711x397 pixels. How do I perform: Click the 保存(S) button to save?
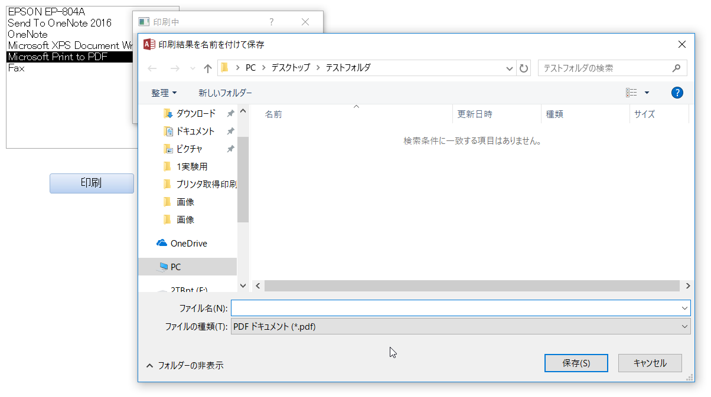coord(576,363)
